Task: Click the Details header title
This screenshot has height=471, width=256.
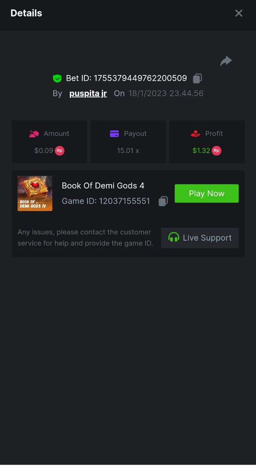Action: coord(26,13)
